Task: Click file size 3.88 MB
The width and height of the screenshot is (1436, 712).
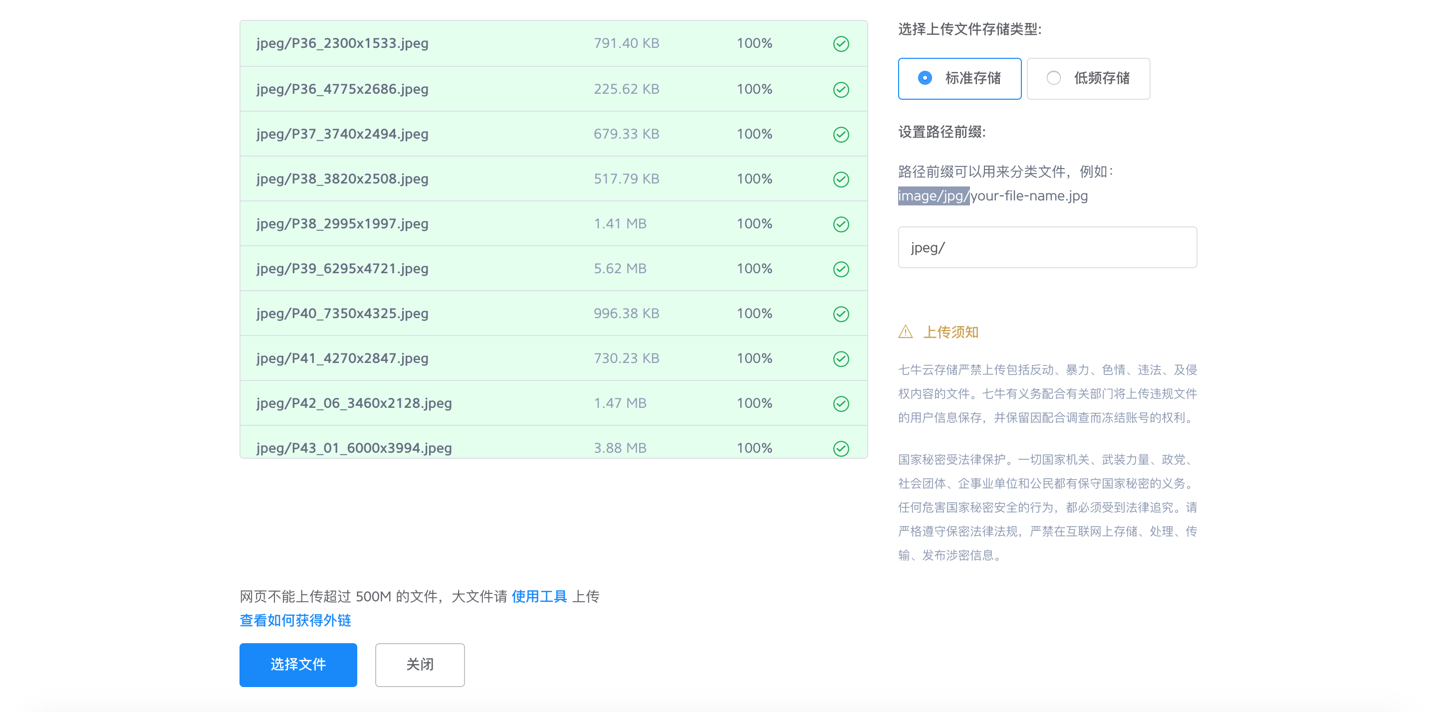Action: 620,448
